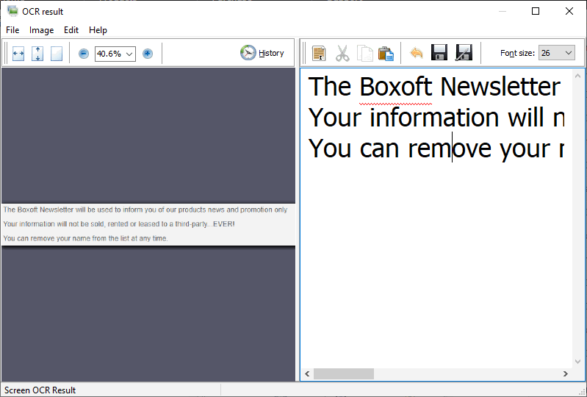The height and width of the screenshot is (397, 587).
Task: Zoom in with the plus icon
Action: (148, 54)
